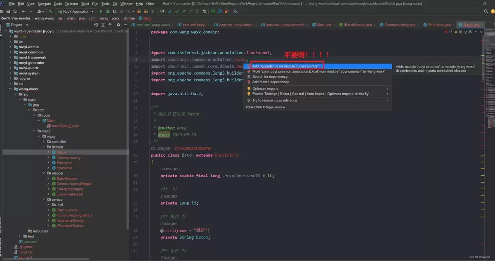Choose Add Maven dependency... option

click(318, 82)
